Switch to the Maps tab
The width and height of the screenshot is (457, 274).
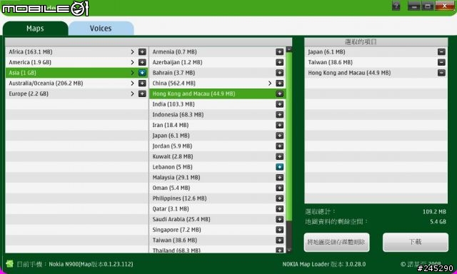pos(35,29)
